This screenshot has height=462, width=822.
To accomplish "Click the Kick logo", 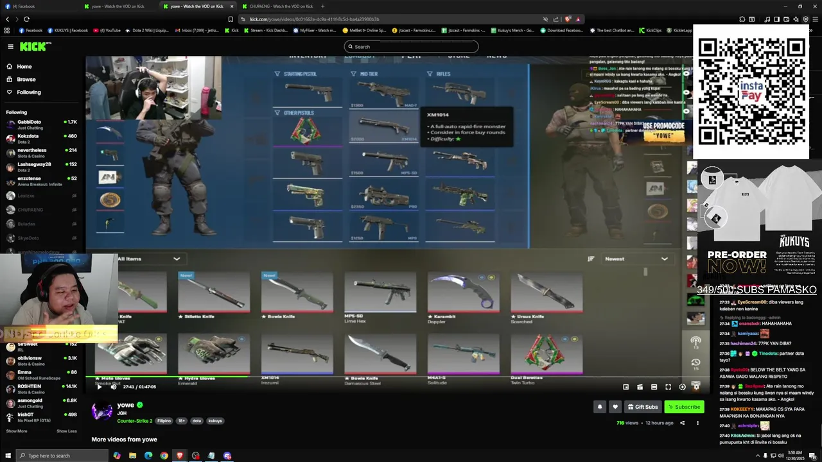I will coord(34,46).
